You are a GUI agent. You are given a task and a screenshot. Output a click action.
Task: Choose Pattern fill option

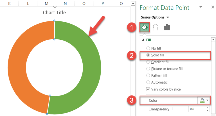click(x=148, y=75)
